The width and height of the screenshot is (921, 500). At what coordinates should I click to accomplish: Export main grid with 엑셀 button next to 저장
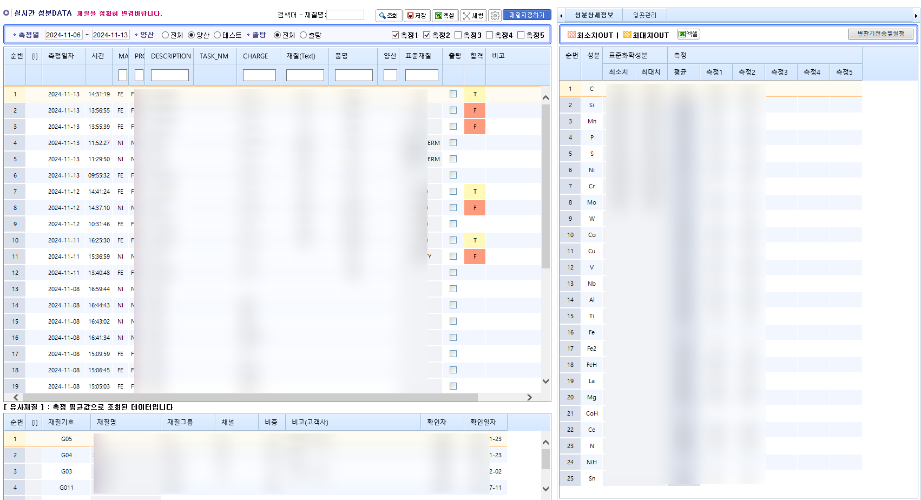tap(445, 16)
